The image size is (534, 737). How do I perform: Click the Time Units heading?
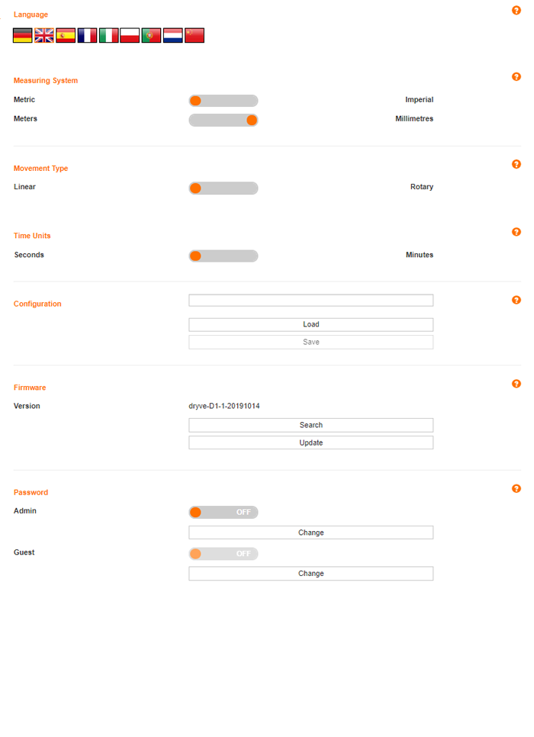[32, 236]
